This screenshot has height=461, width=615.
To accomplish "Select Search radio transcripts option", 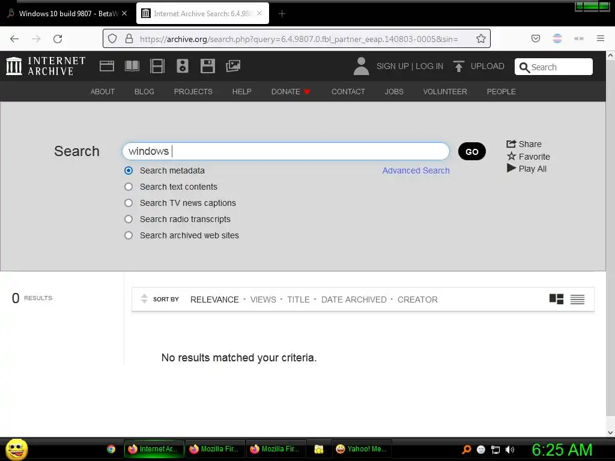I will 129,219.
